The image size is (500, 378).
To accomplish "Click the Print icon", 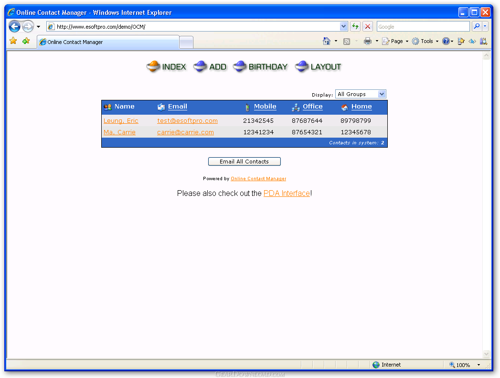I will coord(368,41).
